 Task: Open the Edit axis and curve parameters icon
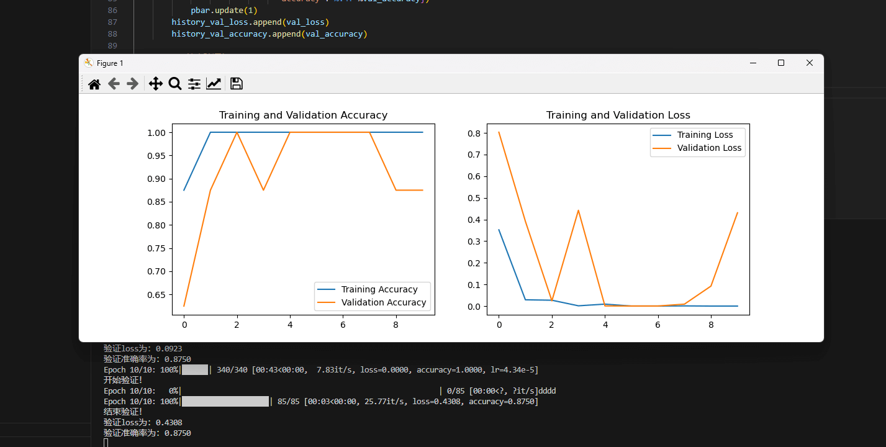[x=214, y=84]
